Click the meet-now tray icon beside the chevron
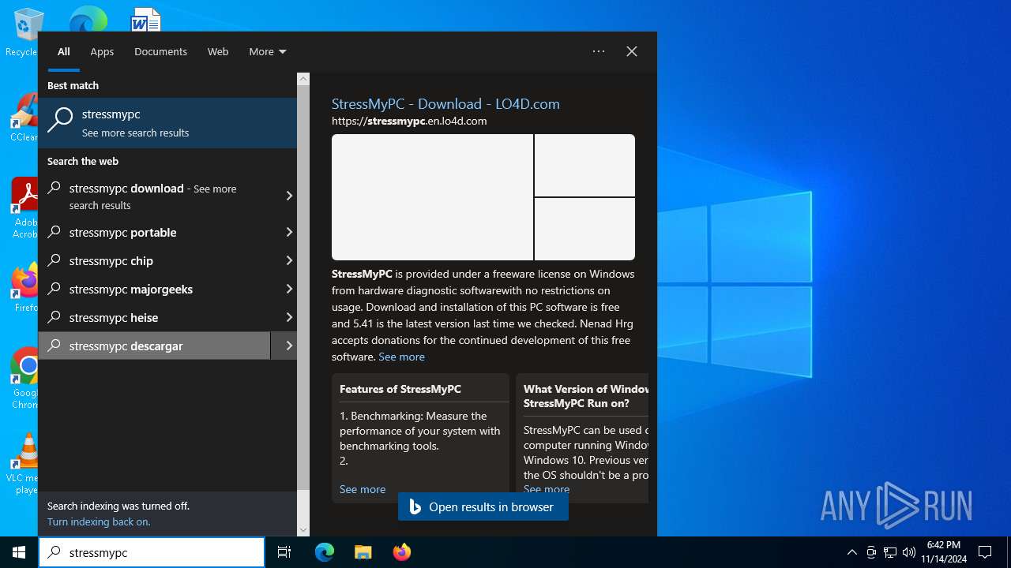The image size is (1011, 568). click(x=871, y=552)
